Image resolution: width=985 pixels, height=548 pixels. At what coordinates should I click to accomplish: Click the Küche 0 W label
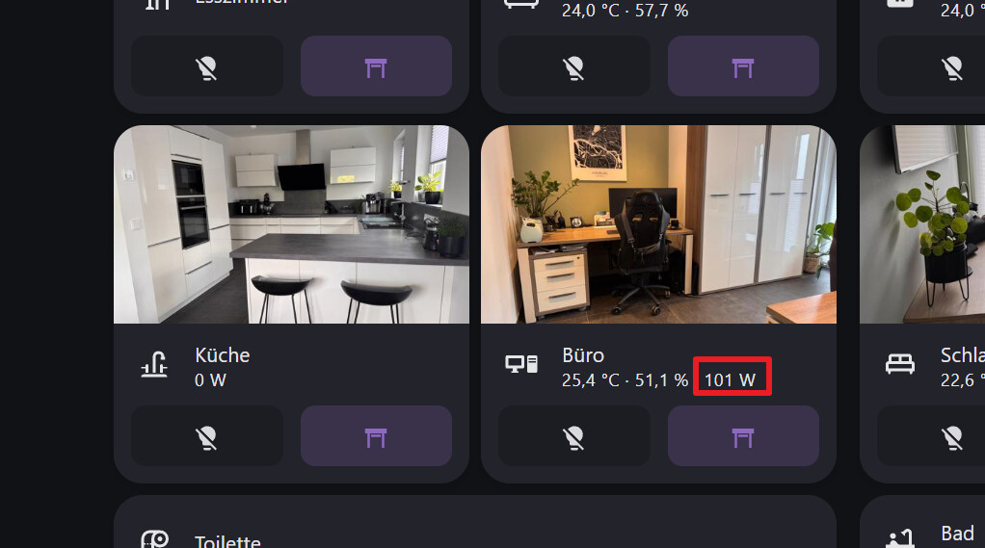click(x=210, y=380)
